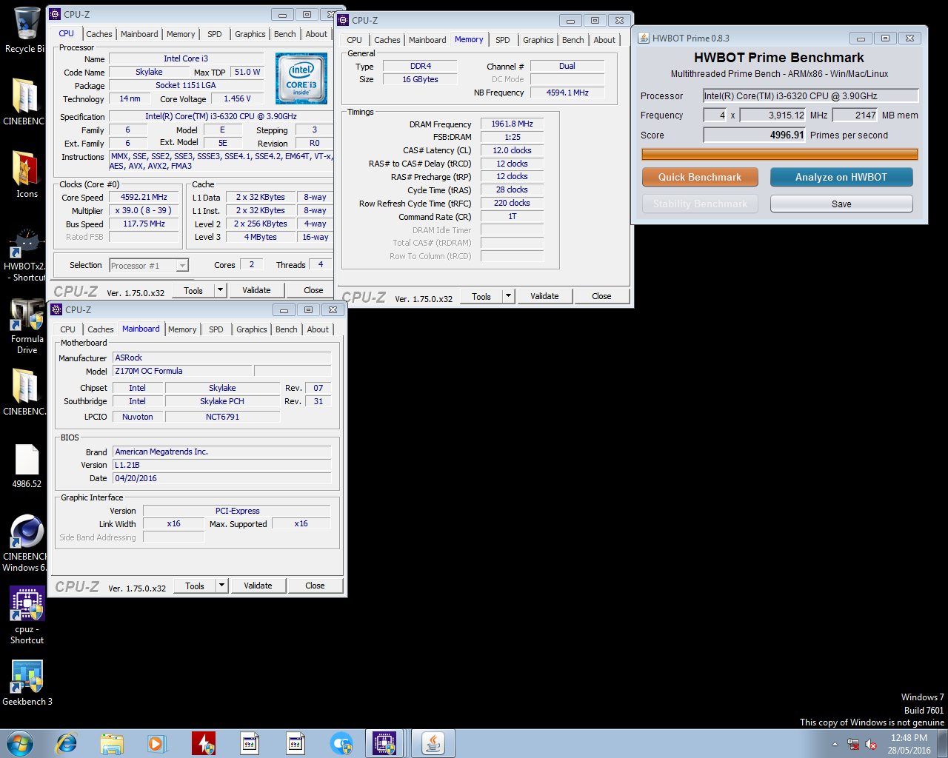Start the Quick Benchmark
Image resolution: width=948 pixels, height=758 pixels.
click(x=700, y=177)
